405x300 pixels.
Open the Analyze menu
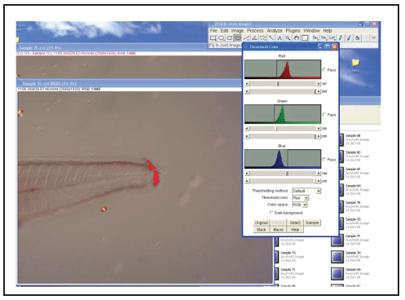click(x=275, y=31)
